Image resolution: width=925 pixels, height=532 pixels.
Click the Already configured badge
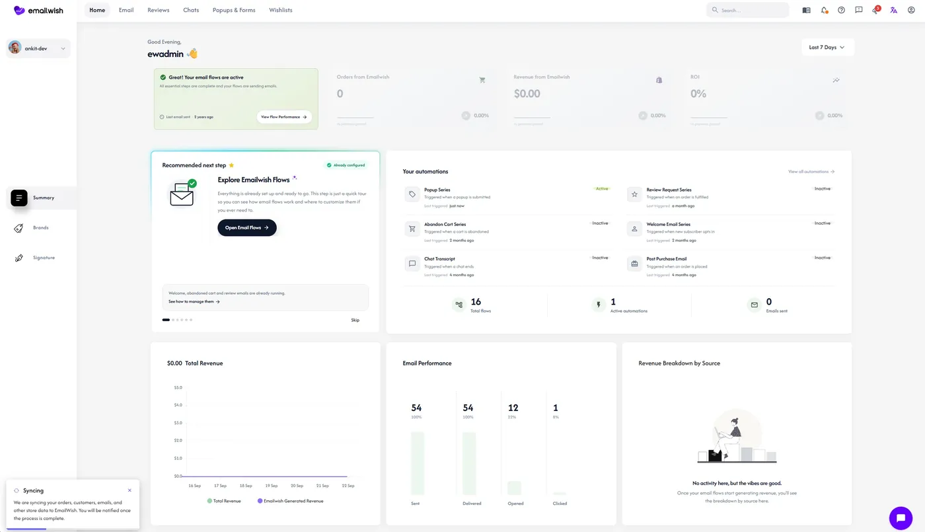coord(346,165)
